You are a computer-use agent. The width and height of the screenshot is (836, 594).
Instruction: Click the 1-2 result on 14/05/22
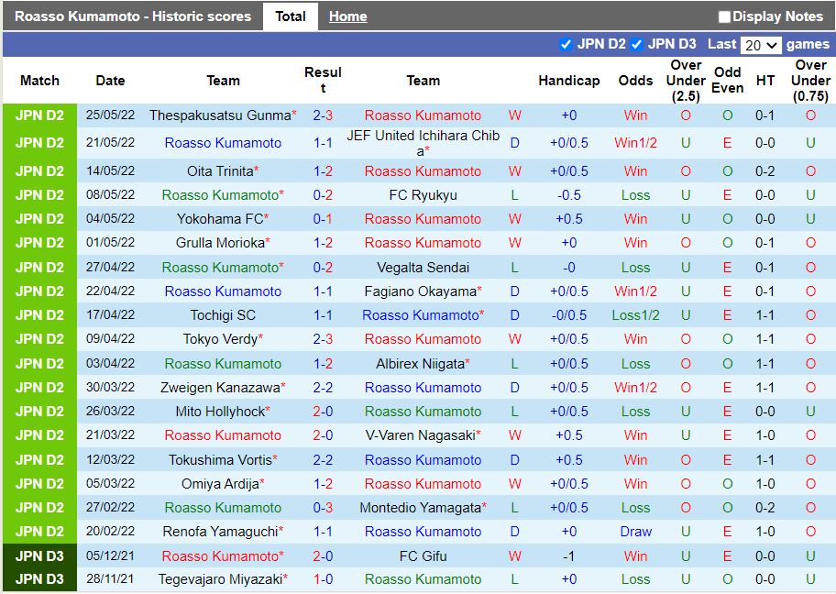click(323, 171)
